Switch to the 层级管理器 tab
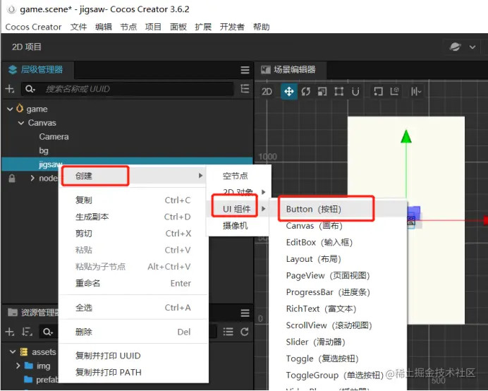The image size is (488, 391). [x=36, y=70]
